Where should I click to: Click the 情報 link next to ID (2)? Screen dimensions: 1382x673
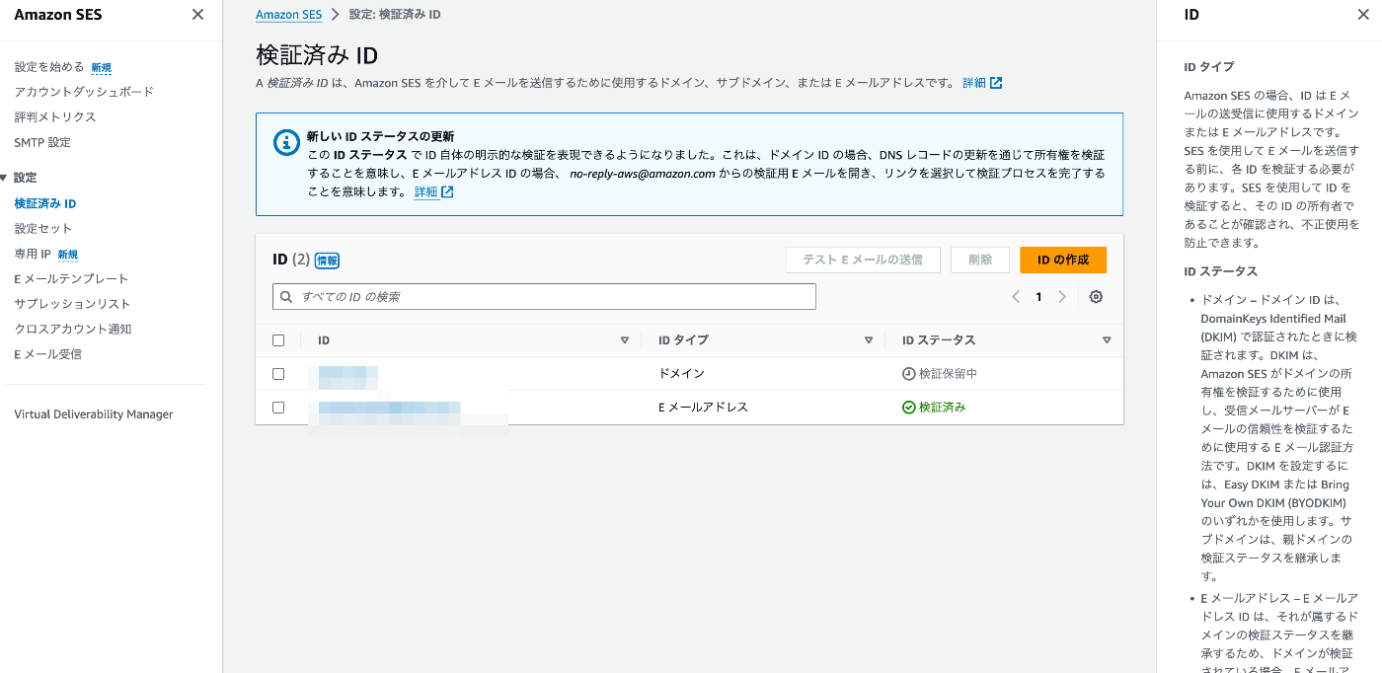click(x=327, y=261)
